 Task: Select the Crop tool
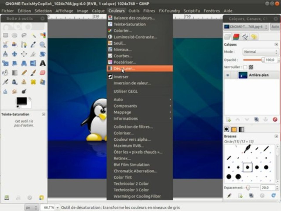tap(33, 54)
